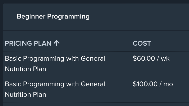Sort the table by PRICING PLAN header

[32, 43]
